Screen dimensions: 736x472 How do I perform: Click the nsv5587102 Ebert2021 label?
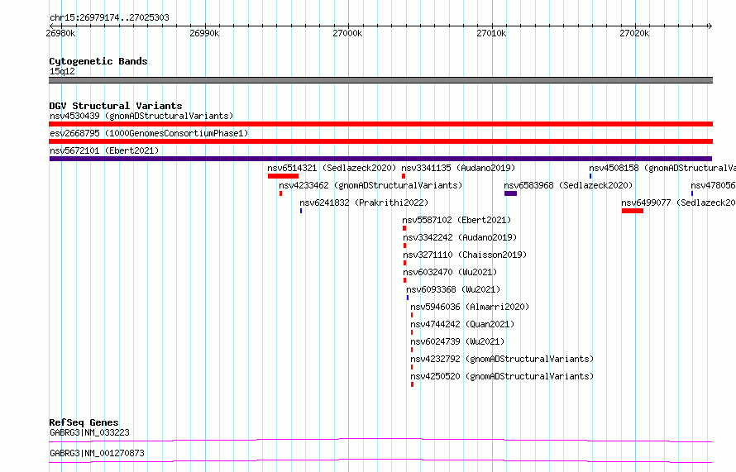coord(456,220)
